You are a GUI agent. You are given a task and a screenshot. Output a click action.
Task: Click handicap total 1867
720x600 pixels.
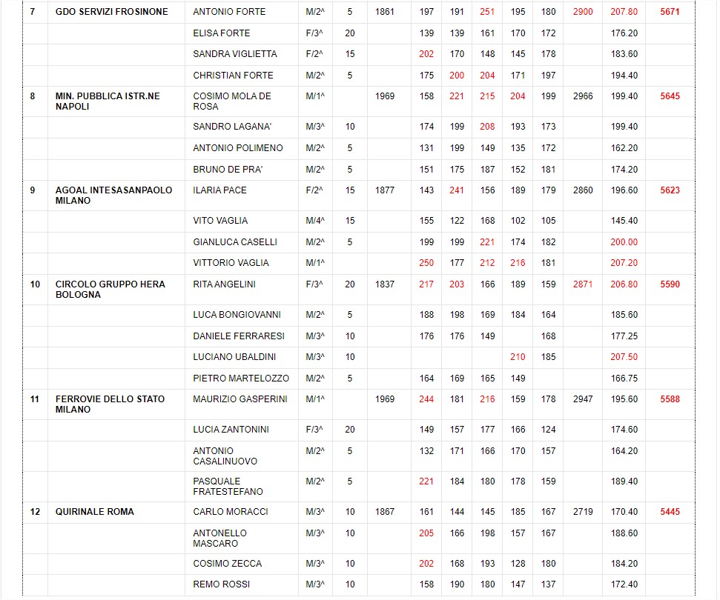pos(384,512)
